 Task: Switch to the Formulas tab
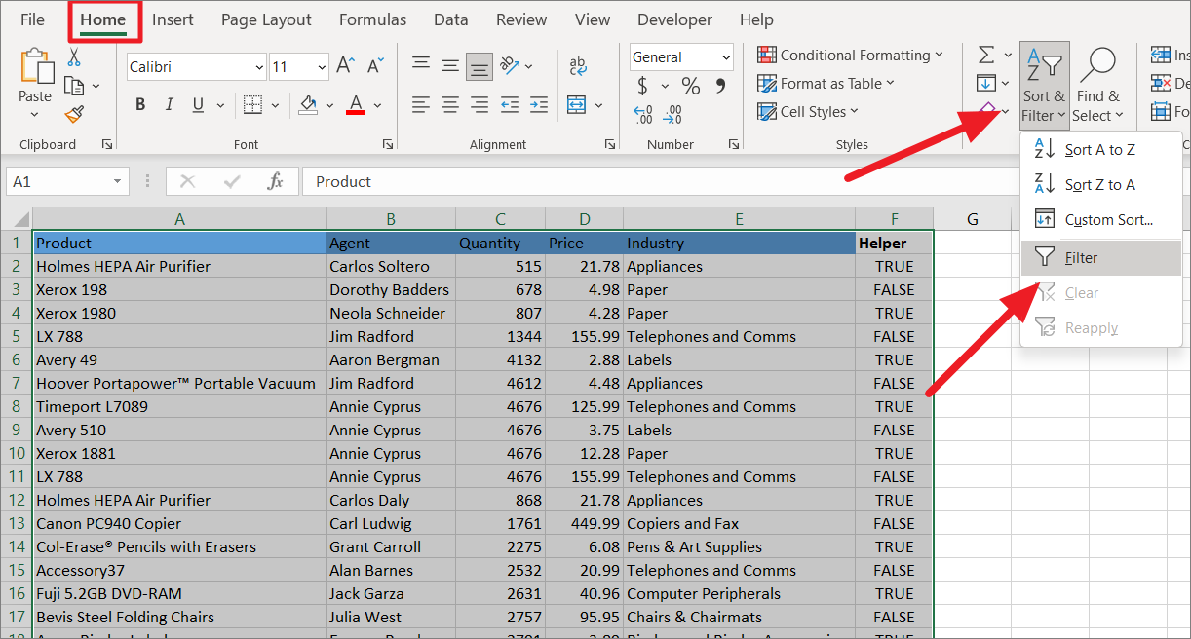(373, 19)
